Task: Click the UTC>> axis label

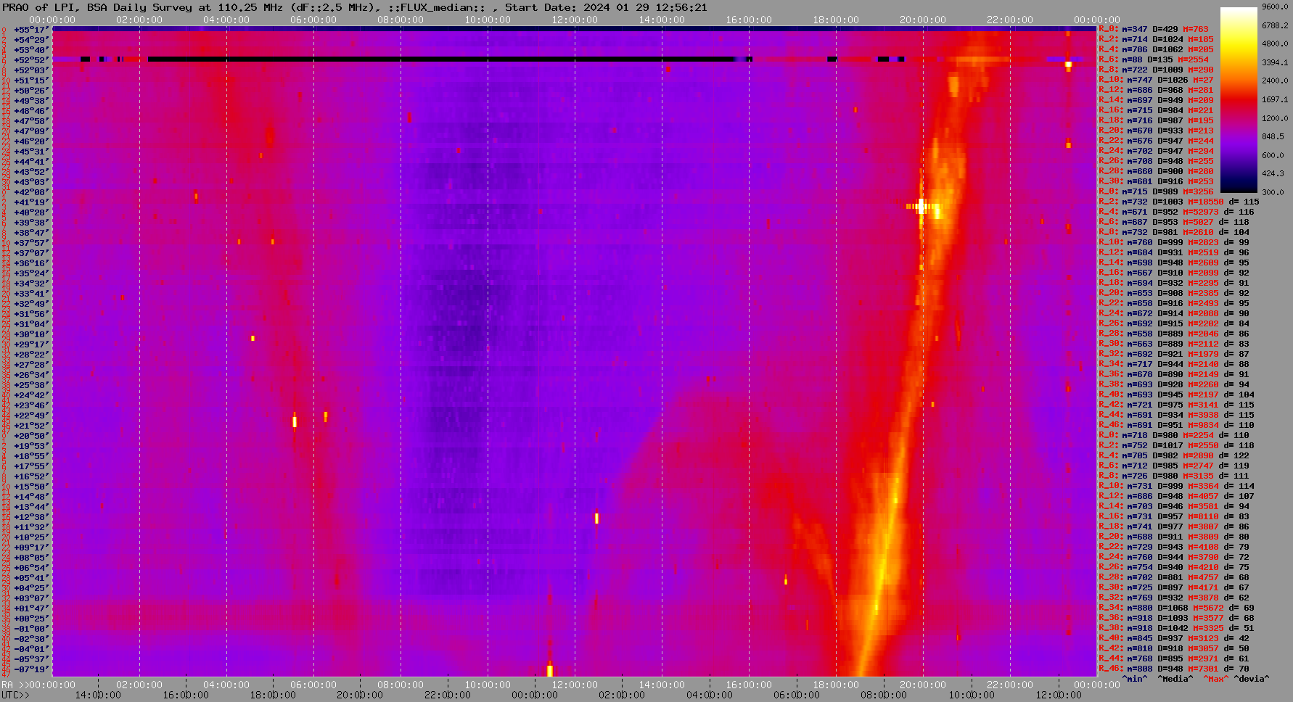Action: click(15, 695)
